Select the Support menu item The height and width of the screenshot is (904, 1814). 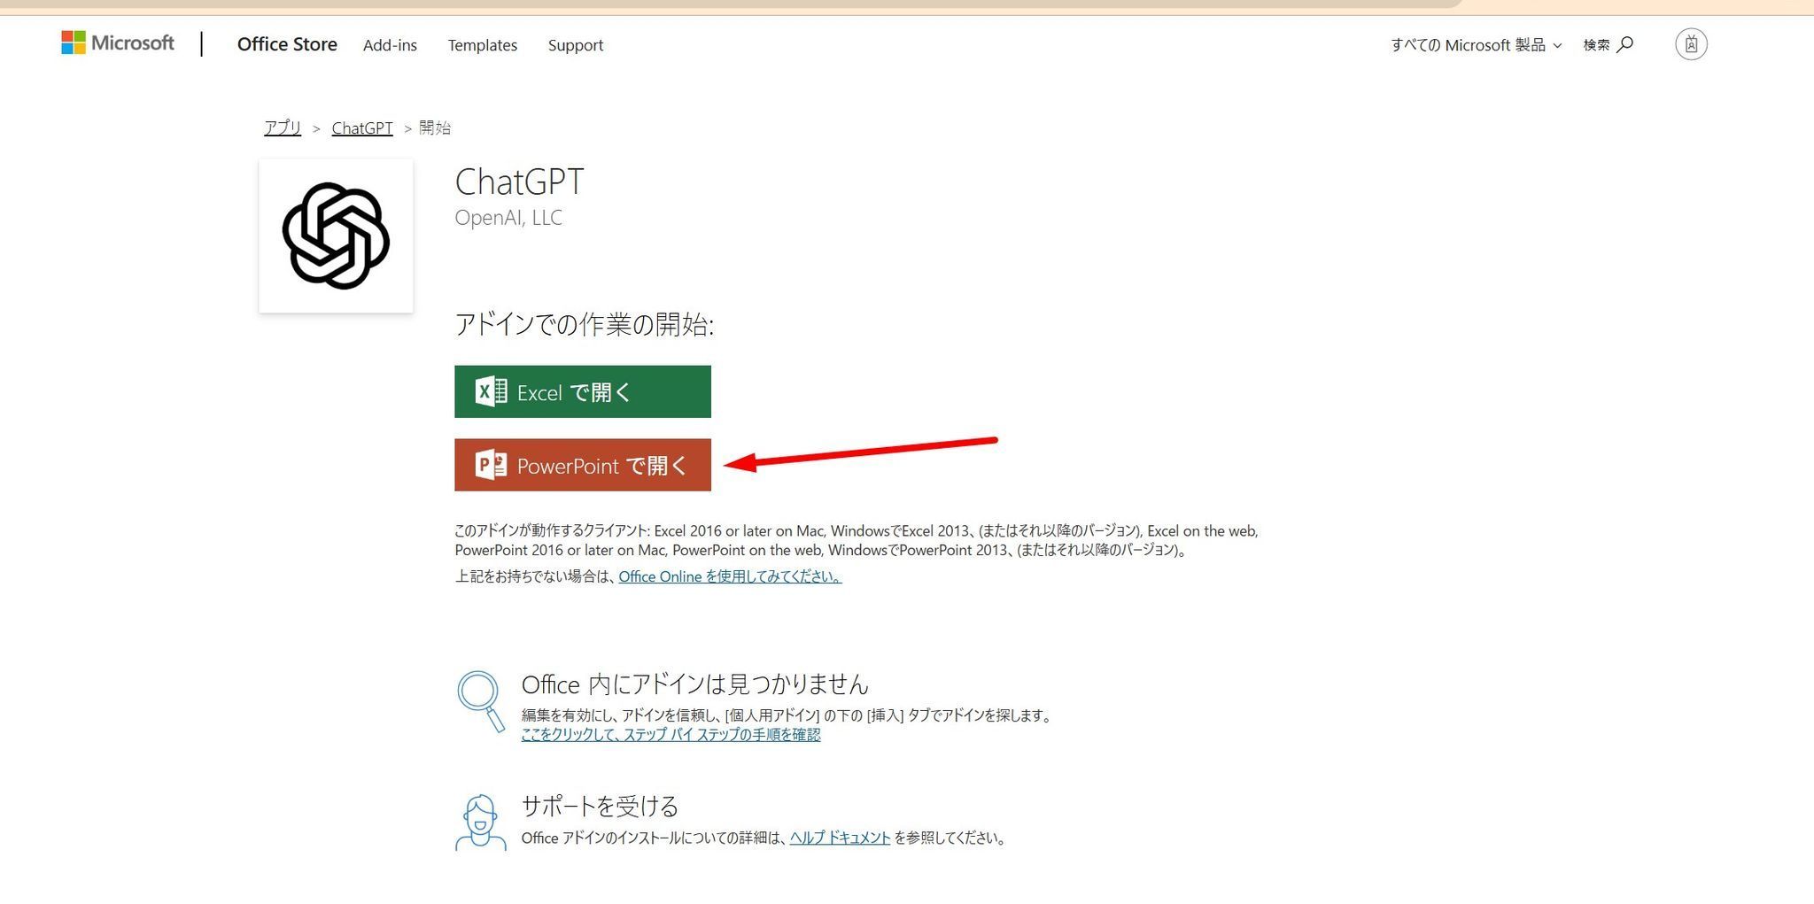click(576, 45)
